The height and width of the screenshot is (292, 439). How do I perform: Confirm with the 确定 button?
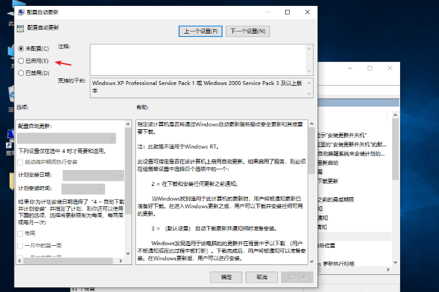(226, 277)
